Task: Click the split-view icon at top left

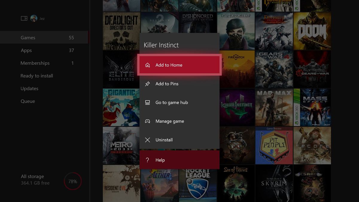Action: [x=24, y=18]
